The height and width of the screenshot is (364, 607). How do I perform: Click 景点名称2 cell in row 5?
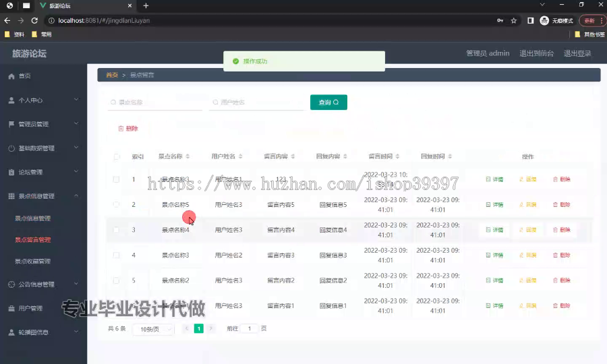coord(175,280)
